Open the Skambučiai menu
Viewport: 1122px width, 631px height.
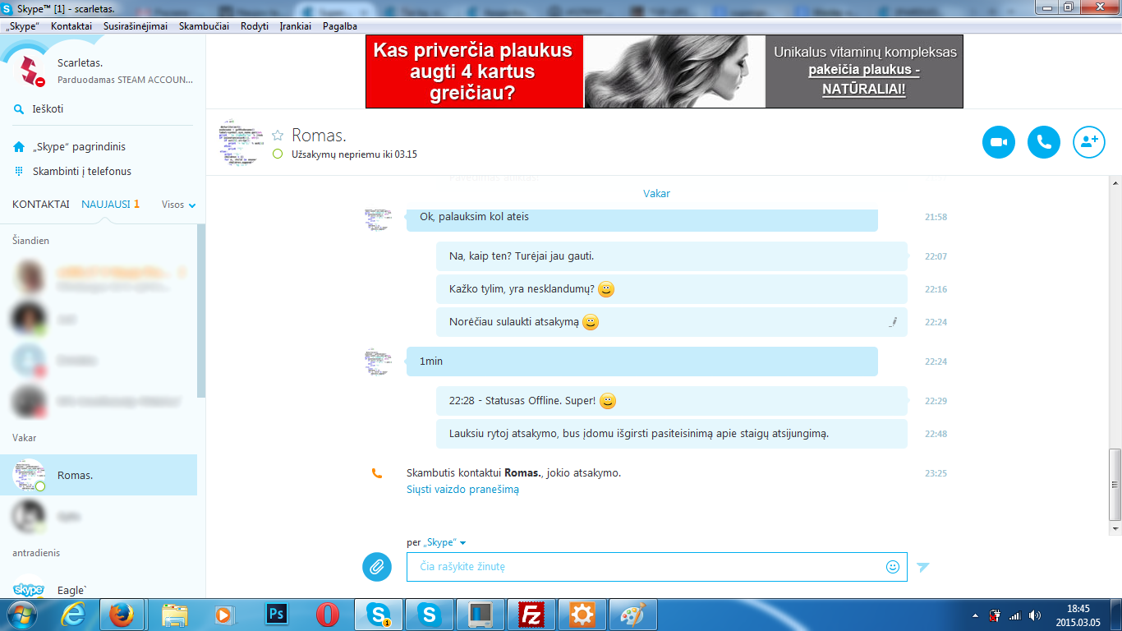click(x=204, y=26)
